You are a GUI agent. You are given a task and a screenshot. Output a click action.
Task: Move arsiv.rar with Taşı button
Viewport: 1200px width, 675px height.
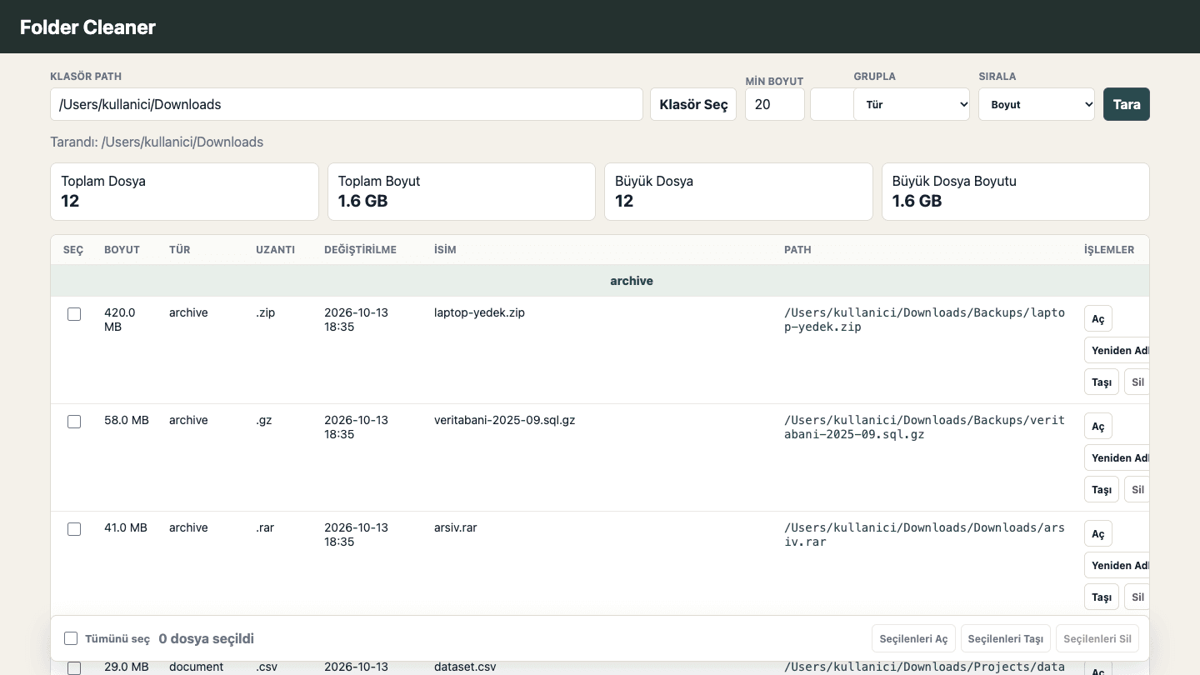(1102, 597)
